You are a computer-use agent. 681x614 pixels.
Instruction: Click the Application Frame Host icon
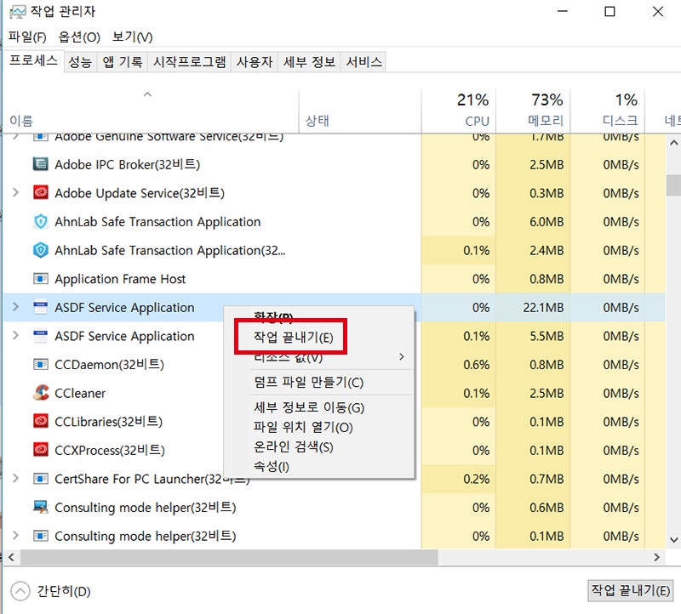40,278
